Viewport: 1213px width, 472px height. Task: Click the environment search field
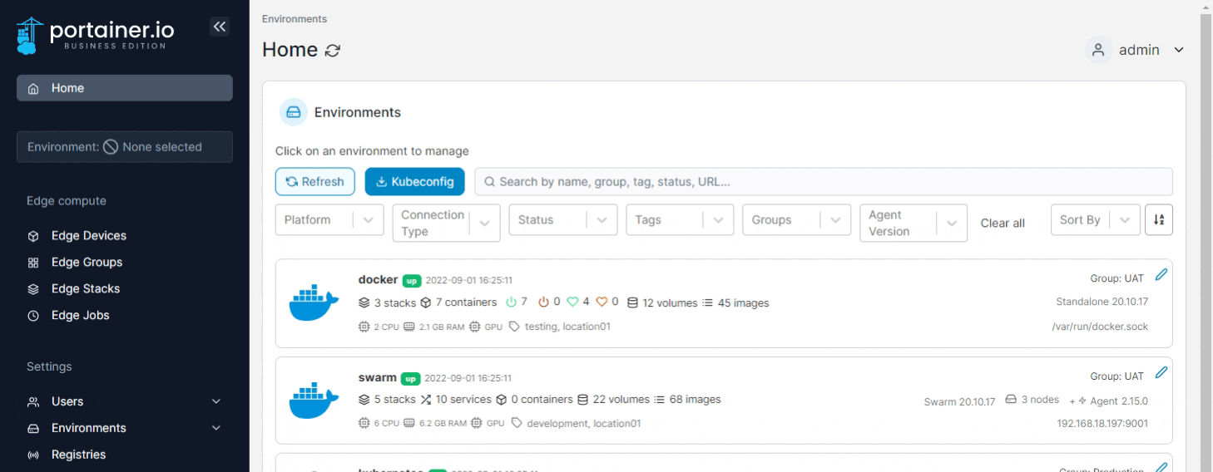[x=824, y=182]
